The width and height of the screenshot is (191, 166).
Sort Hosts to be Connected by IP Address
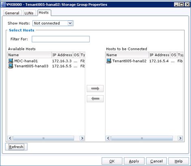tap(159, 55)
